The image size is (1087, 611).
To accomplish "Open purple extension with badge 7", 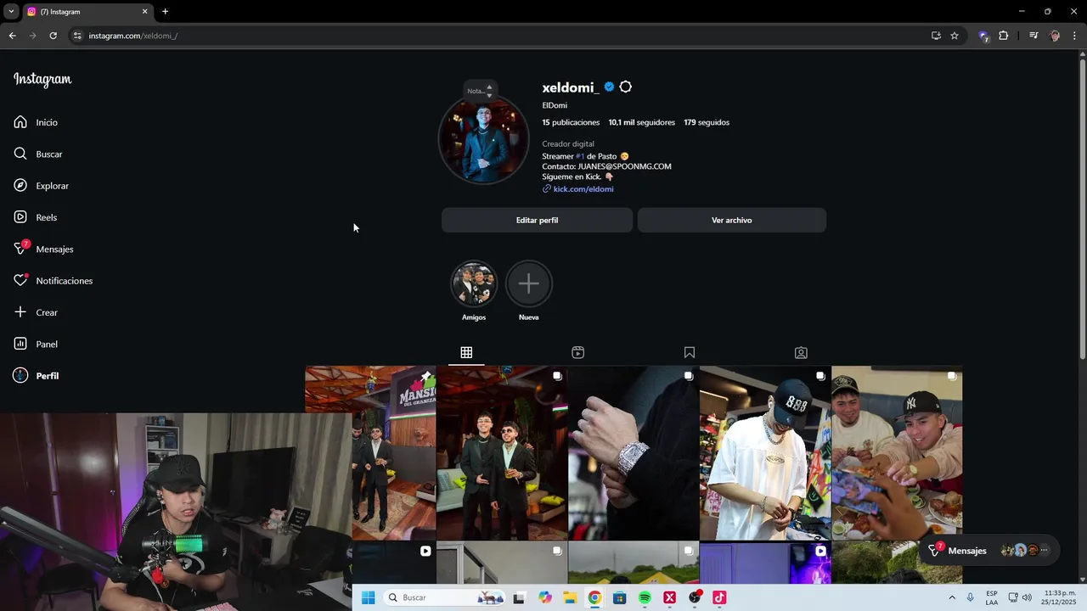I will click(983, 36).
